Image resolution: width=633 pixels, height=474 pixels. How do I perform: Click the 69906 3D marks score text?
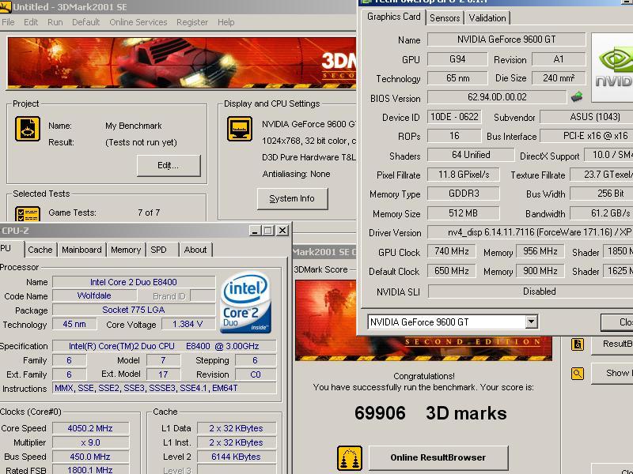pos(430,413)
